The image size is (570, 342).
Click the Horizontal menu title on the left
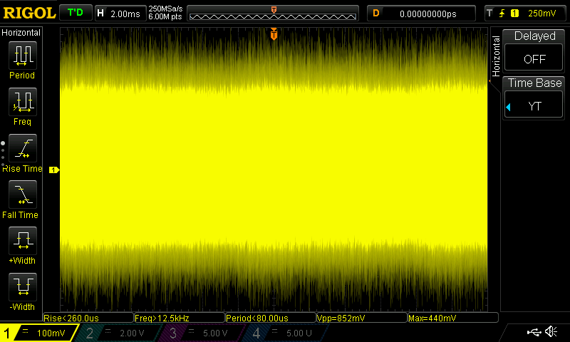pos(21,32)
